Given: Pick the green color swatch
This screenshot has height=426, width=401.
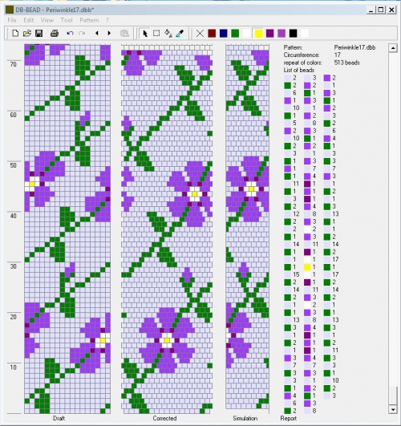Looking at the screenshot, I should pos(235,34).
